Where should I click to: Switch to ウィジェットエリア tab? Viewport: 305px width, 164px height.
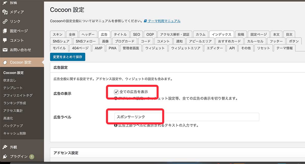click(x=186, y=48)
